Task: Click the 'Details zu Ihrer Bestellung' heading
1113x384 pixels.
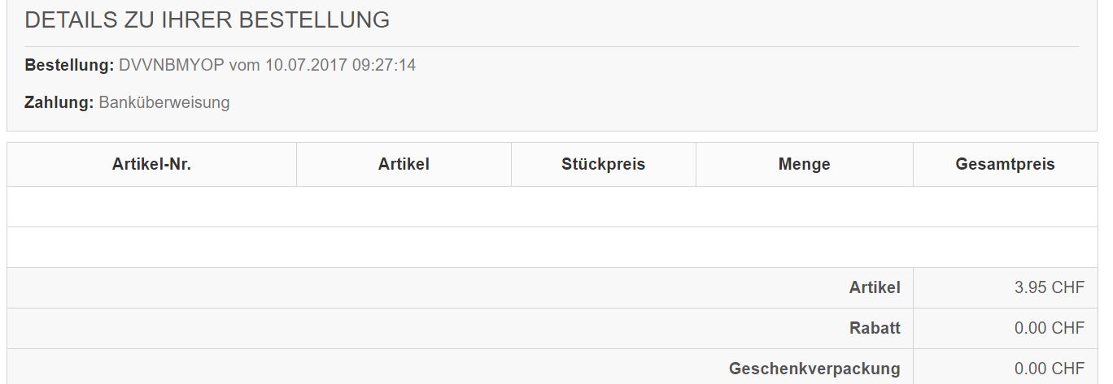Action: [207, 20]
